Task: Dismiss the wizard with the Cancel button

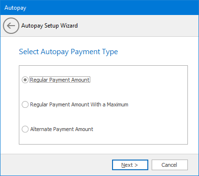Action: coord(170,165)
